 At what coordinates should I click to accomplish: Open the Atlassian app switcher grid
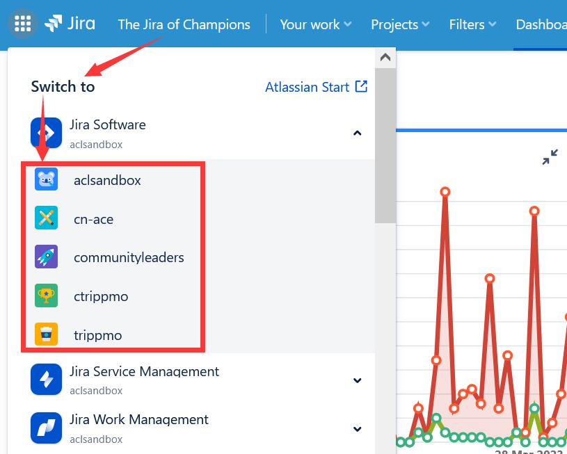(22, 23)
